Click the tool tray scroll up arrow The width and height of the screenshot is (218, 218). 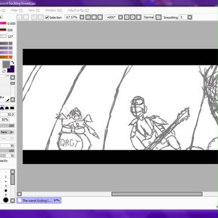(x=13, y=78)
